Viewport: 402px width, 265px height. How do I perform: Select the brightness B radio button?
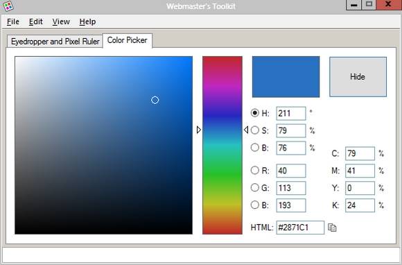click(x=254, y=147)
